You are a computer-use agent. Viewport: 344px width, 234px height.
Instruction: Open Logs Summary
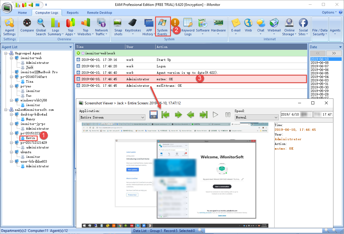click(x=56, y=27)
